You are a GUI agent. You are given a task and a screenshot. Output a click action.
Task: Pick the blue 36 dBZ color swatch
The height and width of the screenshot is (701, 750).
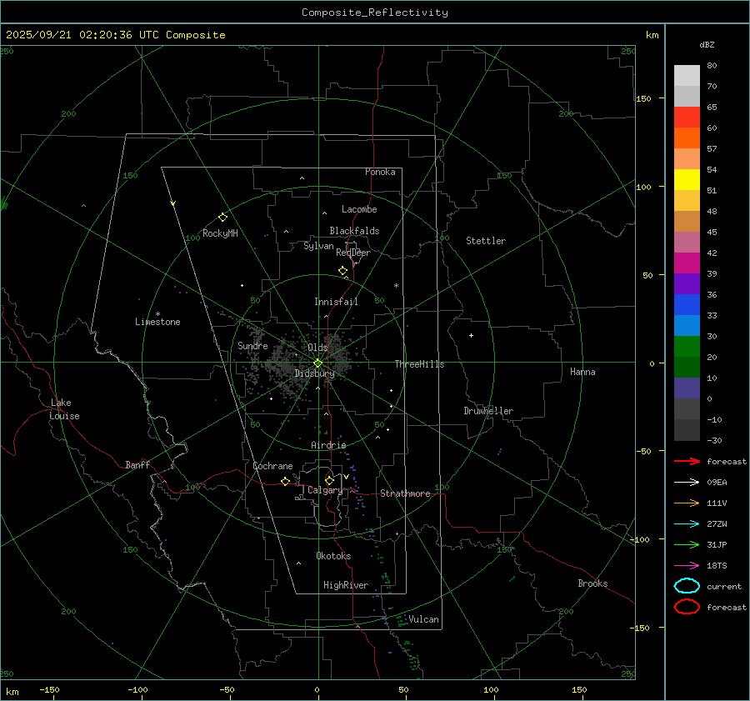[687, 304]
